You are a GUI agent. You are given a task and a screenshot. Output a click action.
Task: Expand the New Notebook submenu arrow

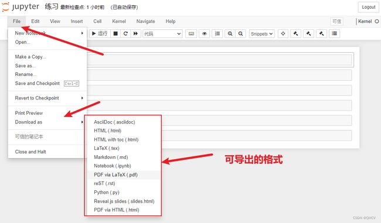[82, 33]
